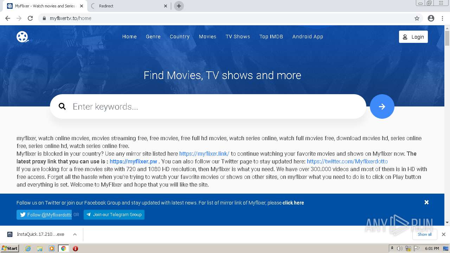Image resolution: width=450 pixels, height=253 pixels.
Task: Click the 'click here' mirror list link
Action: (x=293, y=203)
